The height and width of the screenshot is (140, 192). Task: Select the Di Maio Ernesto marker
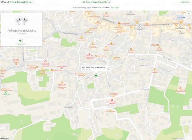[x=62, y=68]
